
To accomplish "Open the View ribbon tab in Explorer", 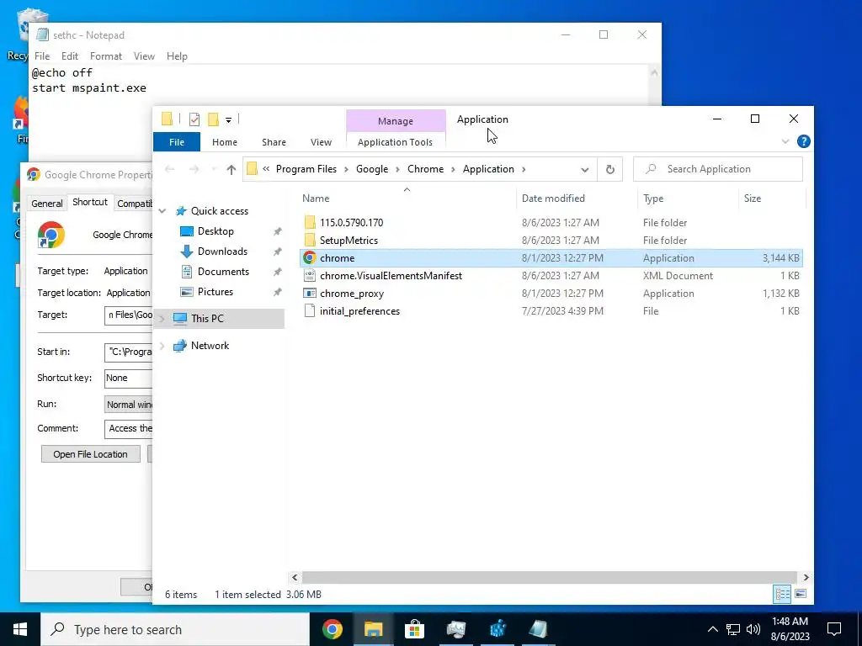I will (x=321, y=142).
